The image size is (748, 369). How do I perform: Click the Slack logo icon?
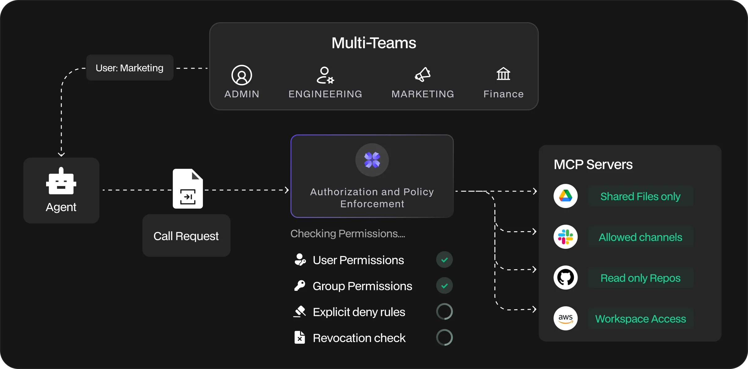[565, 237]
